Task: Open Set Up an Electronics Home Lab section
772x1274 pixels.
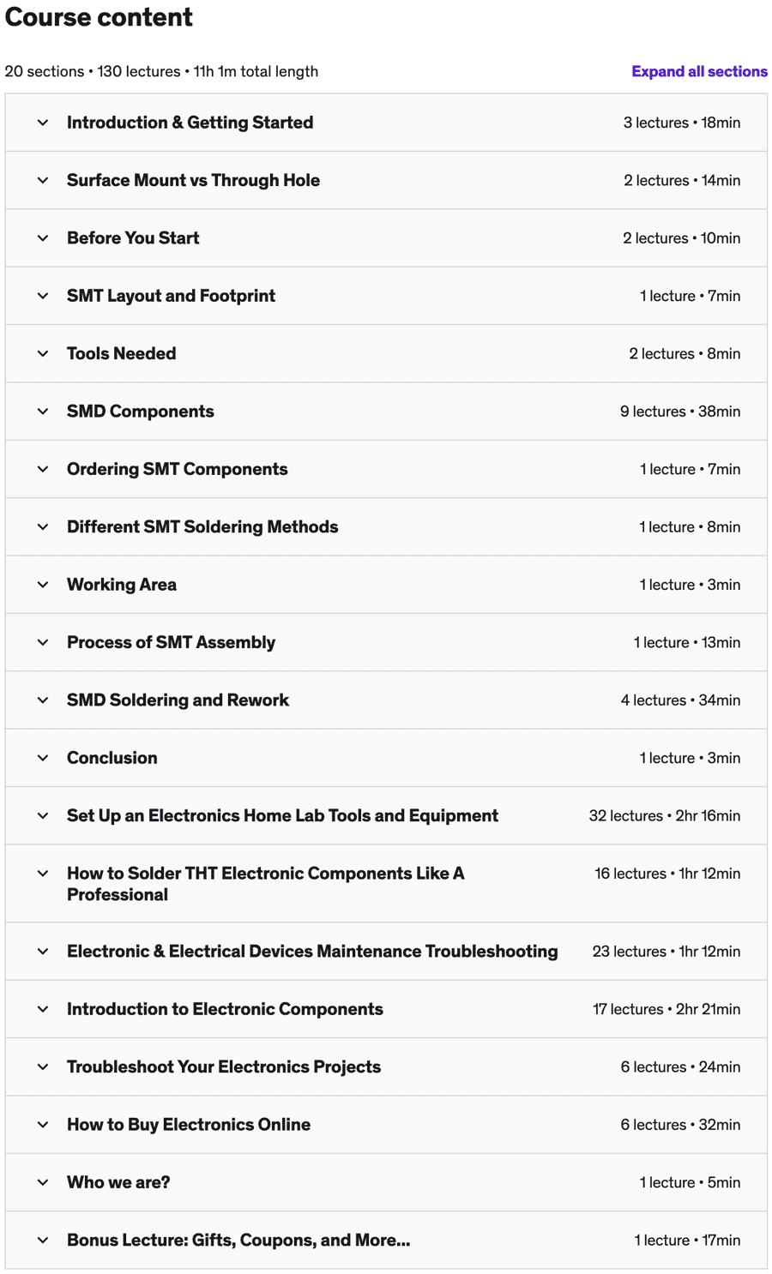Action: [x=282, y=815]
